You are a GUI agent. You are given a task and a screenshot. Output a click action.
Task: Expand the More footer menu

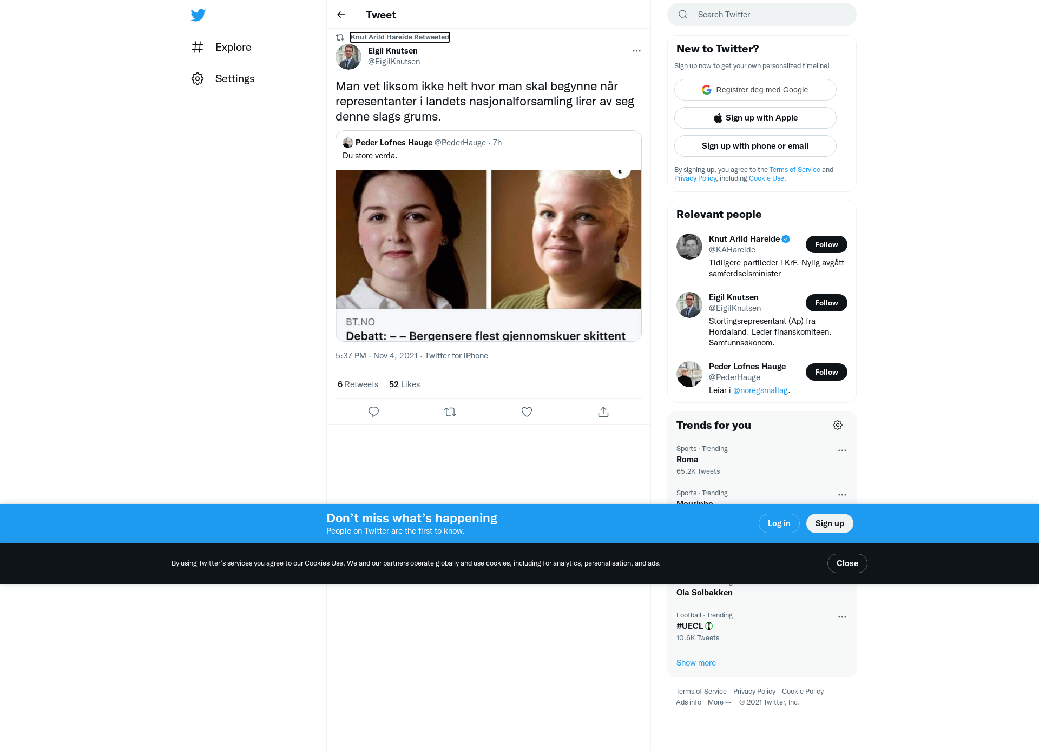pos(719,702)
